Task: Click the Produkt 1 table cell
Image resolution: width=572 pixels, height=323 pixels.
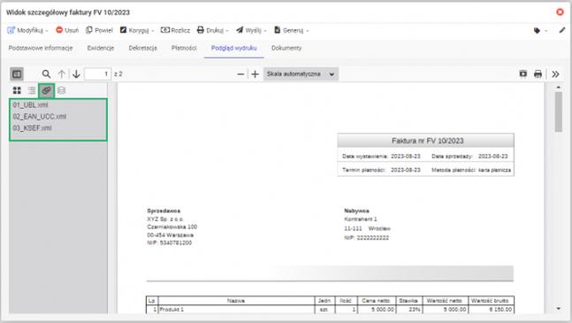Action: 236,310
